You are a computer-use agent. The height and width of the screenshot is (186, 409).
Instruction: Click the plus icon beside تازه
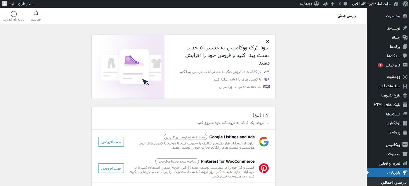pos(332,4)
